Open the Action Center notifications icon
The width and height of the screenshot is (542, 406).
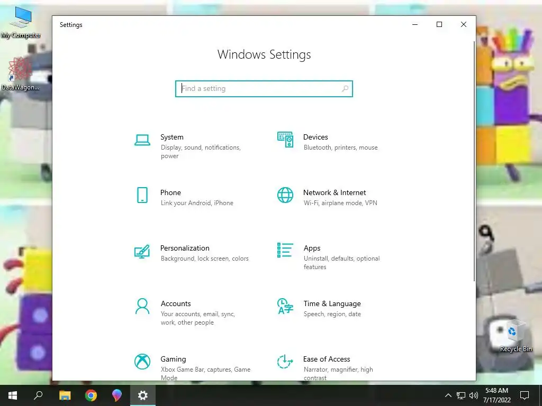click(x=525, y=395)
